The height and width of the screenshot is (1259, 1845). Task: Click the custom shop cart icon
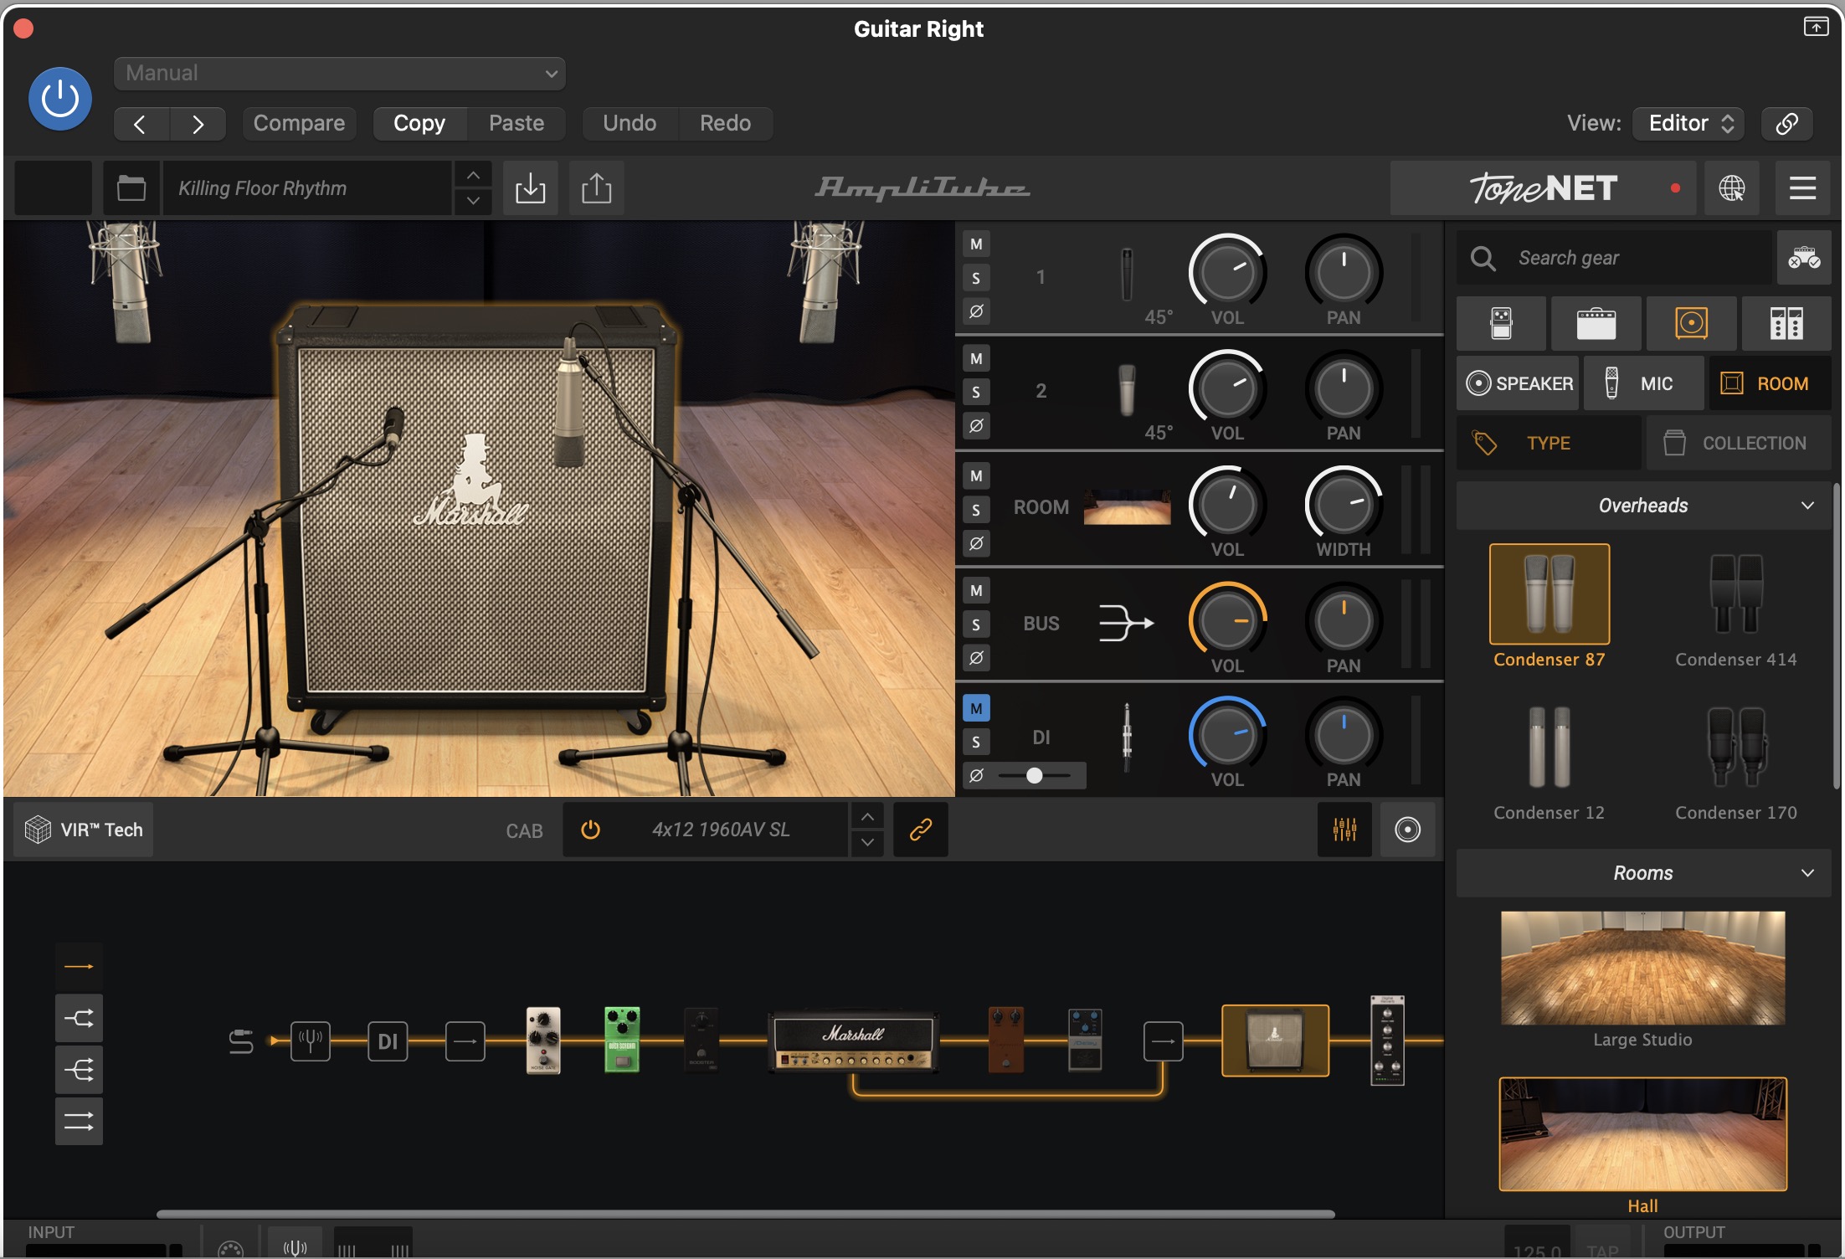coord(1804,258)
